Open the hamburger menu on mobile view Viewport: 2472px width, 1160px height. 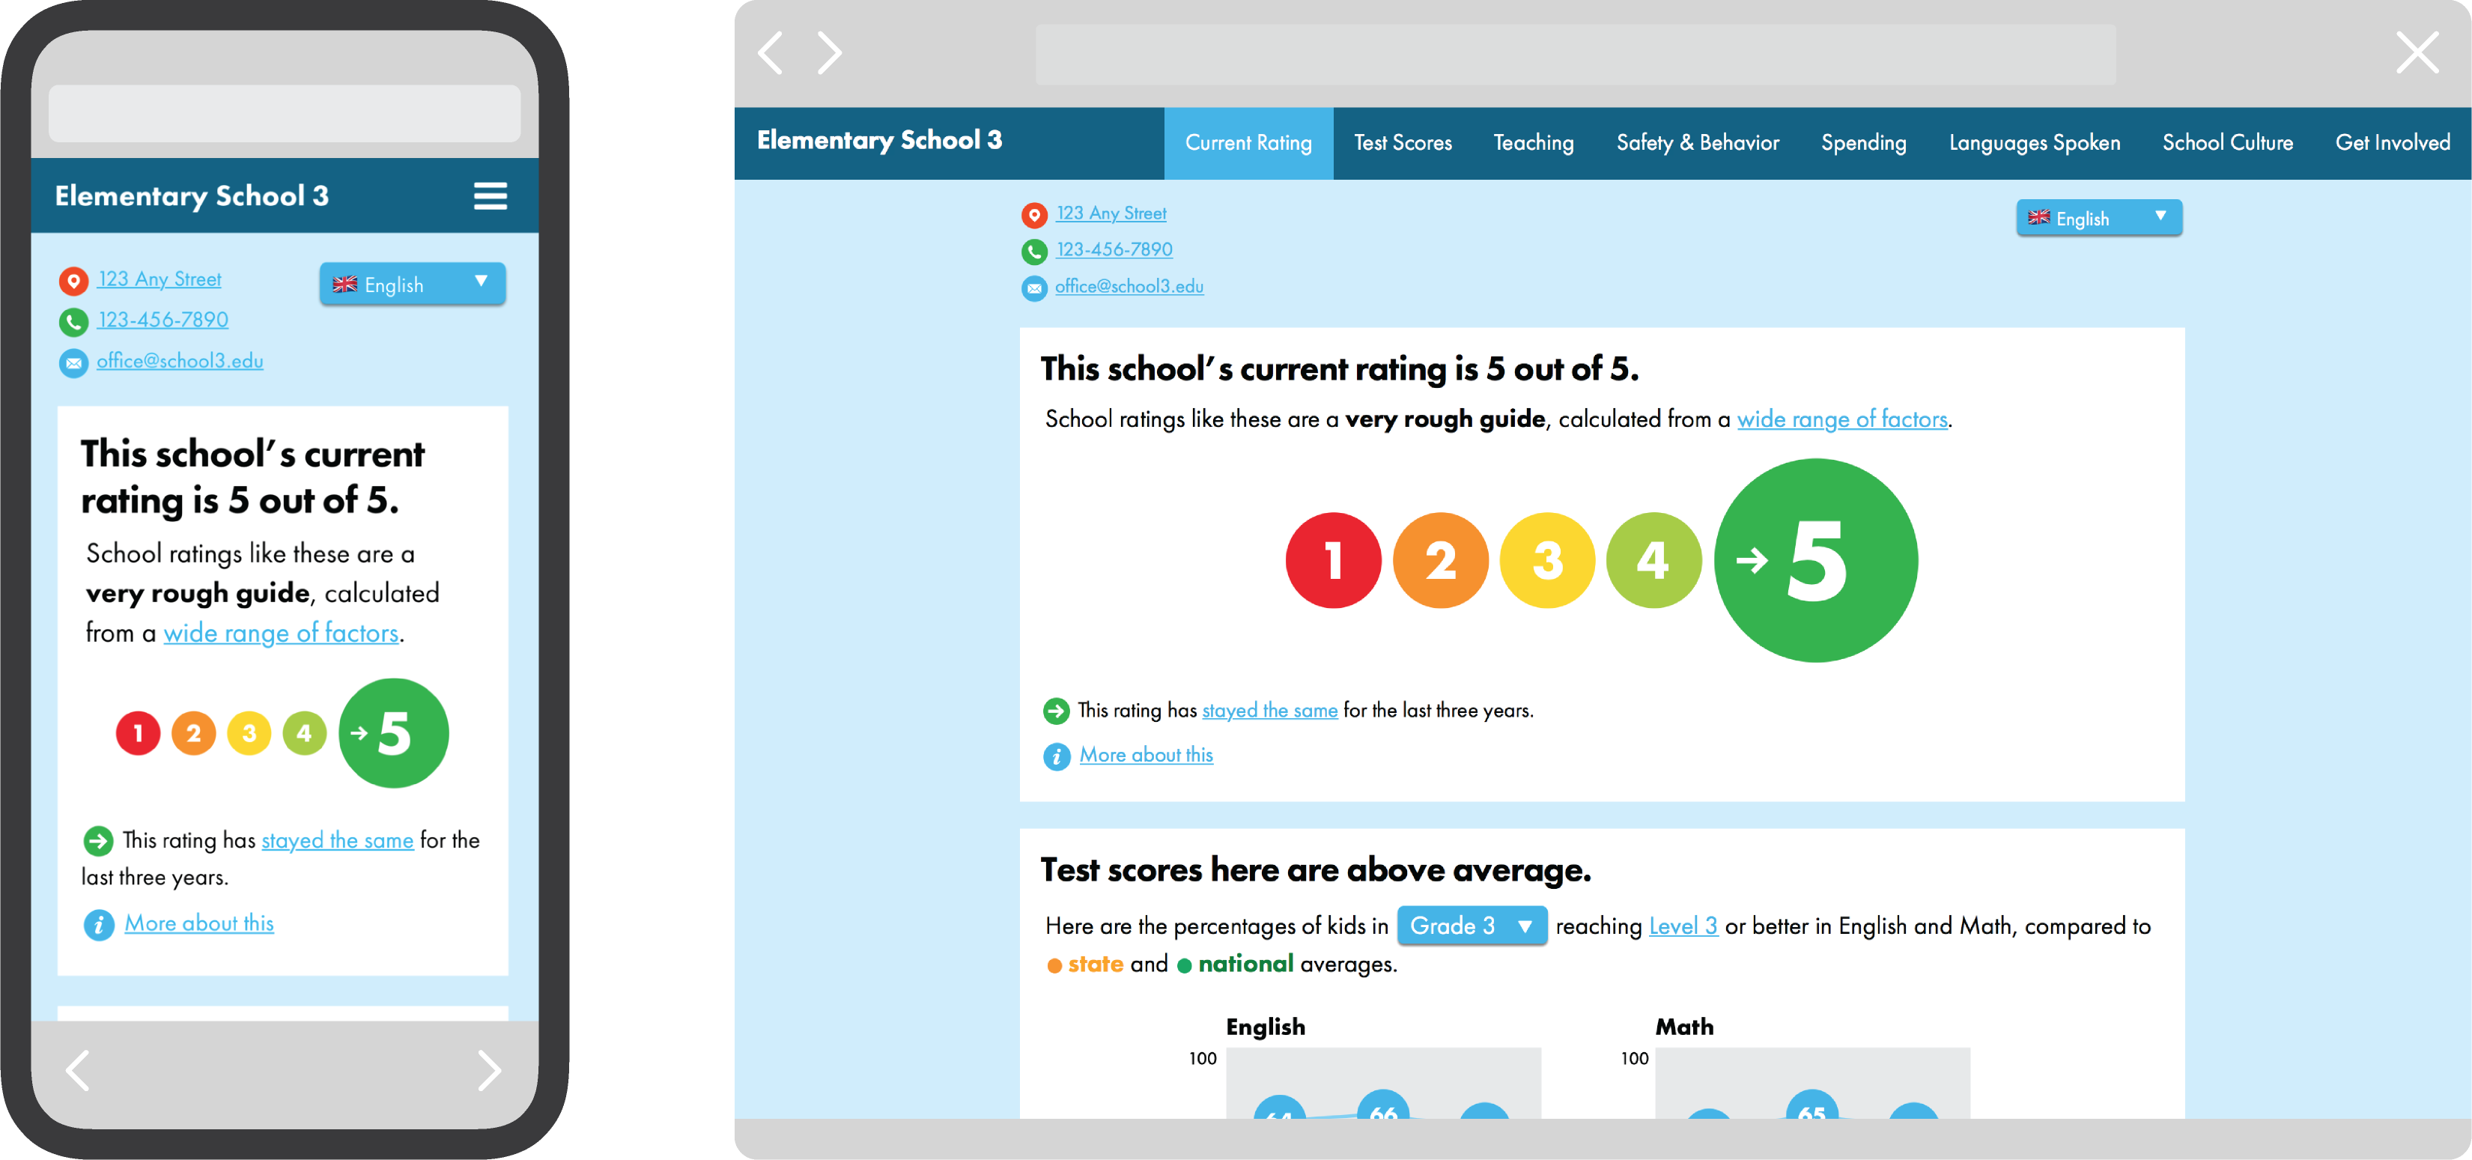coord(490,195)
